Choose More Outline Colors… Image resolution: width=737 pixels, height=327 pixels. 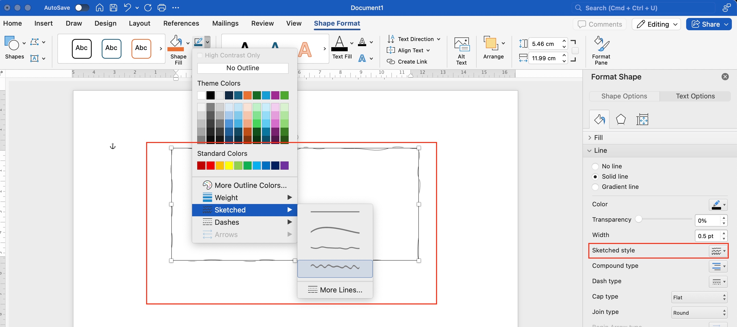pyautogui.click(x=245, y=185)
